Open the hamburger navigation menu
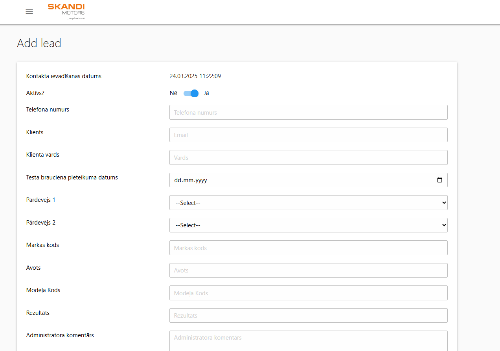The width and height of the screenshot is (500, 351). click(29, 12)
